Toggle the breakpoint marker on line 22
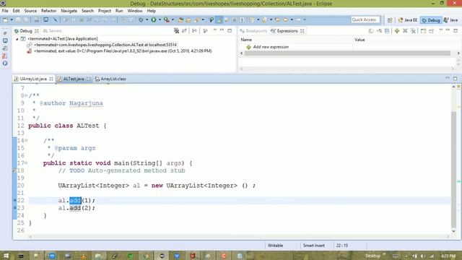The height and width of the screenshot is (260, 462). [x=14, y=200]
